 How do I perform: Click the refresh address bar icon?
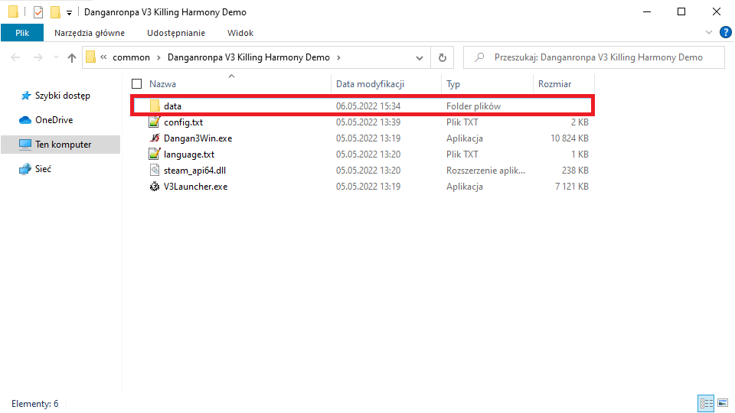(442, 57)
